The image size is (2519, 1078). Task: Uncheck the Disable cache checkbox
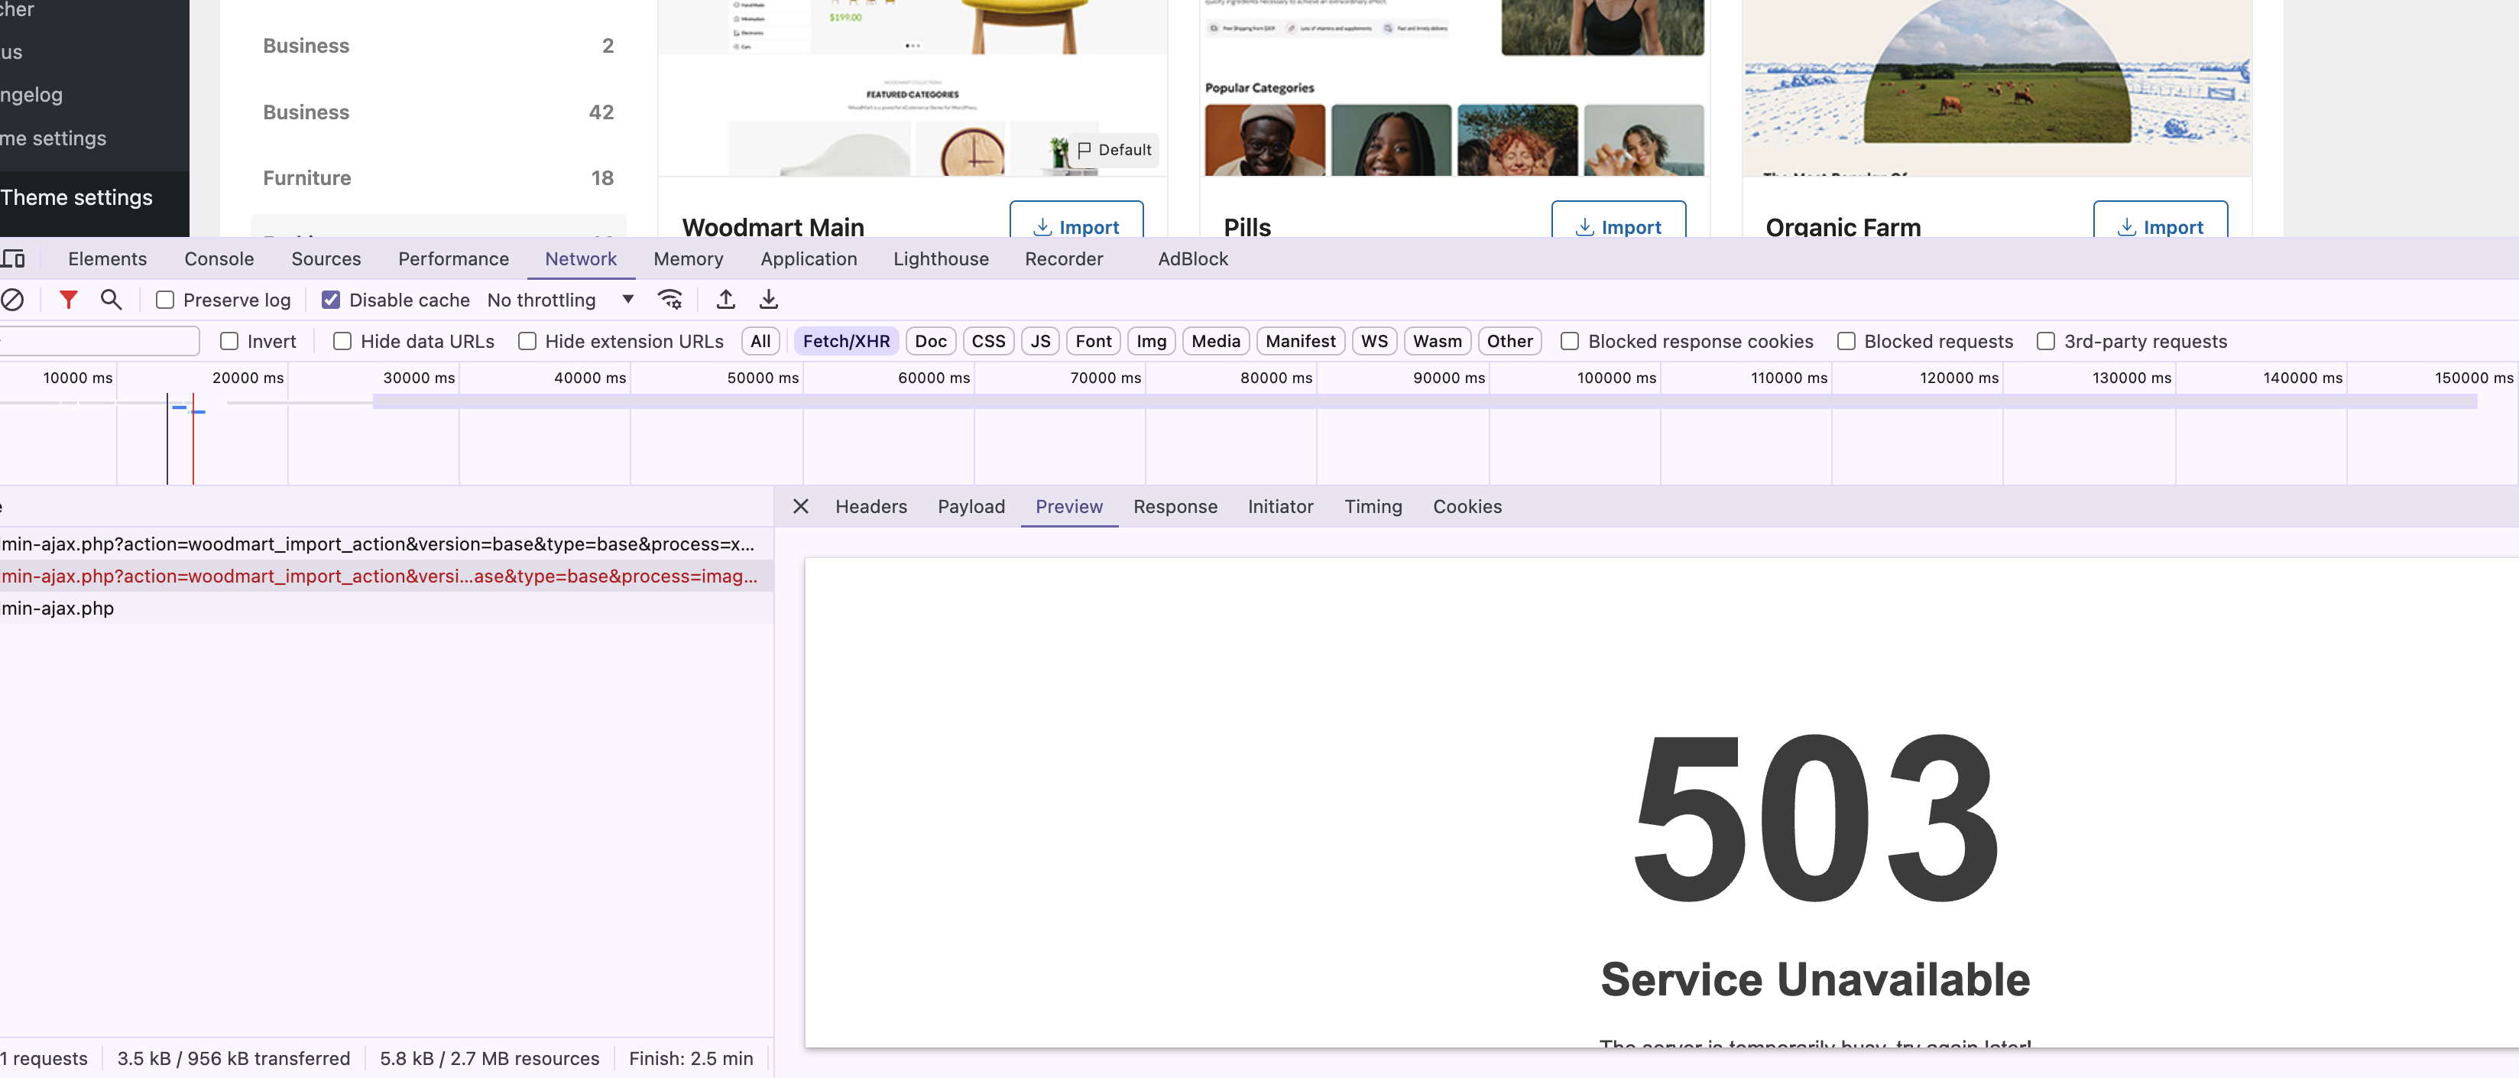tap(332, 300)
